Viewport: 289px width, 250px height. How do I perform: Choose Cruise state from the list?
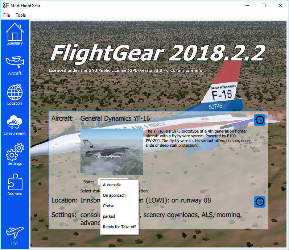pyautogui.click(x=119, y=206)
